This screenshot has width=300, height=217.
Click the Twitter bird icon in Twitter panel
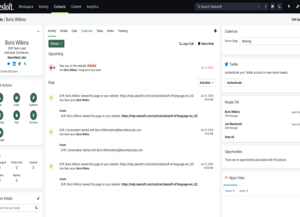coord(226,64)
